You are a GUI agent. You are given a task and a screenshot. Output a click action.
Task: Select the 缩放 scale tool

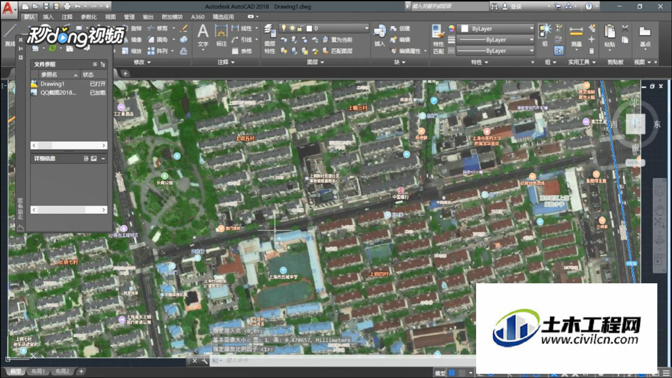pyautogui.click(x=132, y=51)
